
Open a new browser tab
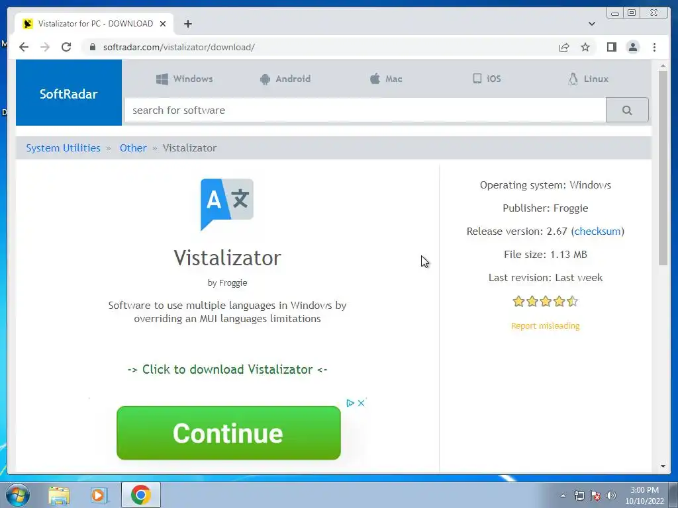click(187, 24)
